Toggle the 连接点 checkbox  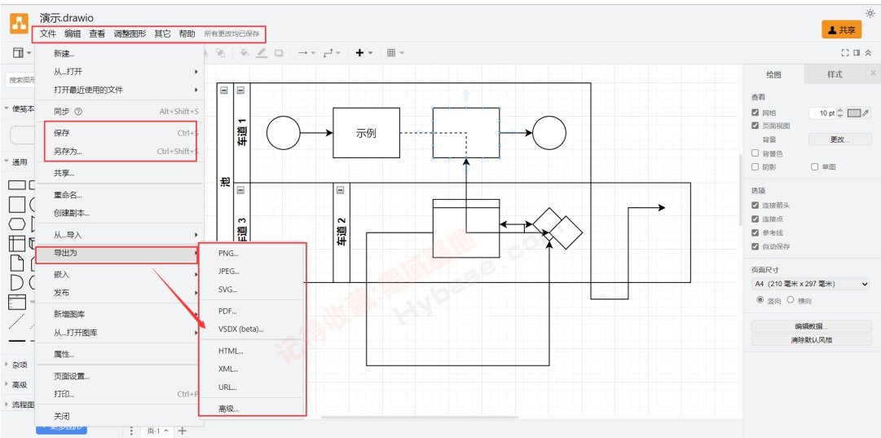coord(755,219)
